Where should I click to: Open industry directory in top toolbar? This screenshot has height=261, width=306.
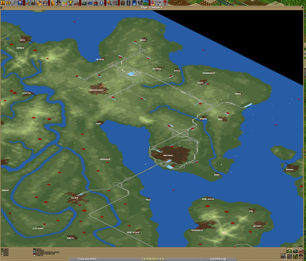pyautogui.click(x=76, y=3)
